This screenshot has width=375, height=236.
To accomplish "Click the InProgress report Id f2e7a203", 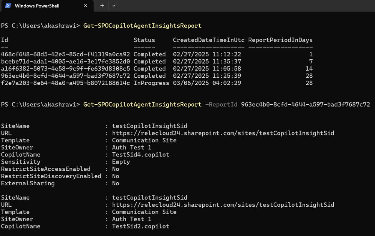I will [65, 83].
